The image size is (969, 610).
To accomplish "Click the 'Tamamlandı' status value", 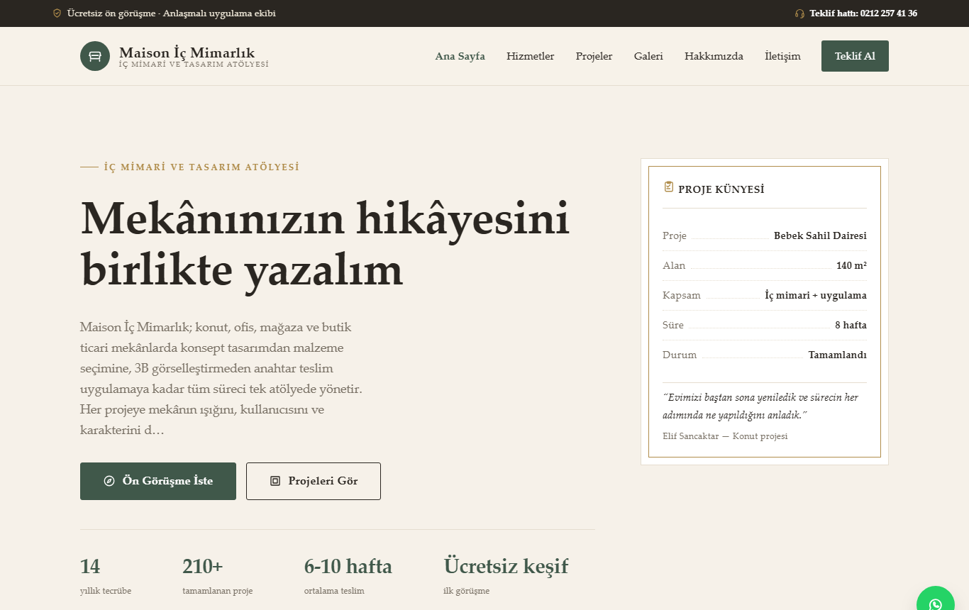I will (x=837, y=355).
